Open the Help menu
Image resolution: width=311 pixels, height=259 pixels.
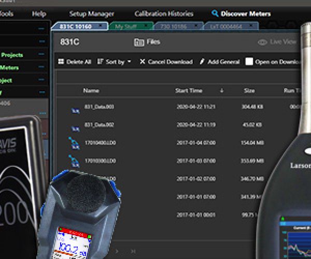coord(39,13)
